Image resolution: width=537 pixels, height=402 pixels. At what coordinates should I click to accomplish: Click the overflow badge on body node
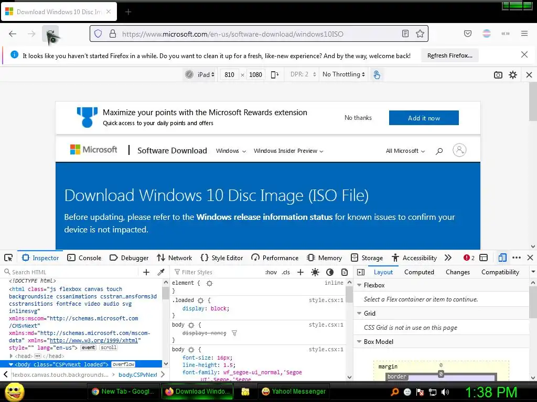click(x=123, y=364)
